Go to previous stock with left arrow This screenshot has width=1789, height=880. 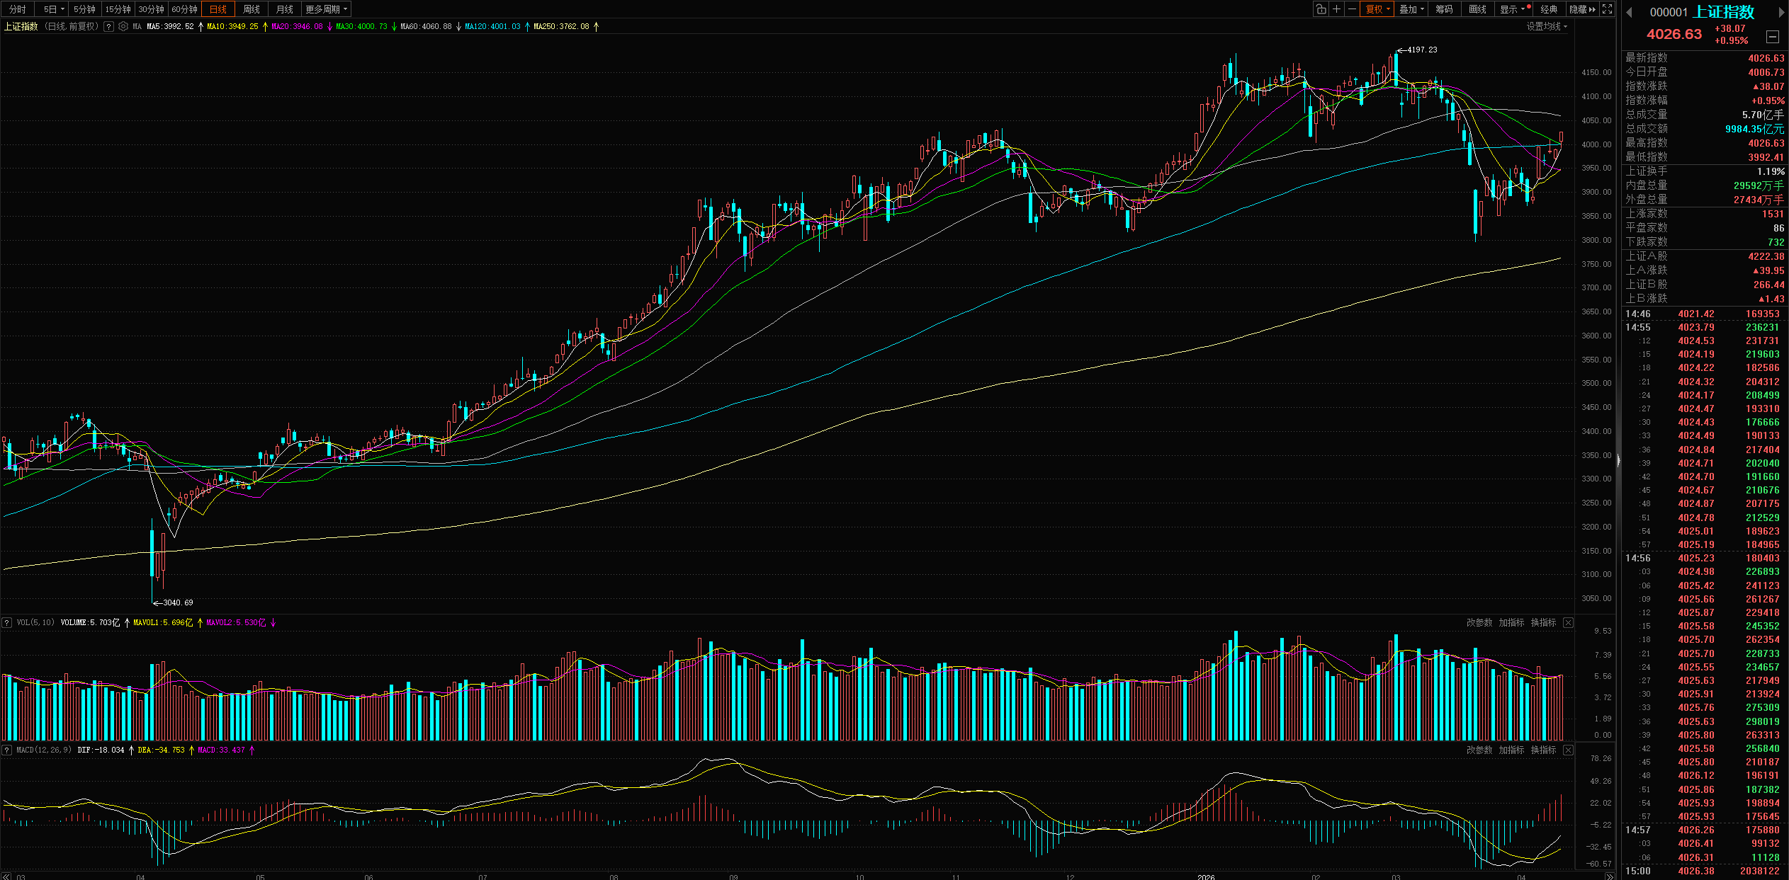point(1630,12)
